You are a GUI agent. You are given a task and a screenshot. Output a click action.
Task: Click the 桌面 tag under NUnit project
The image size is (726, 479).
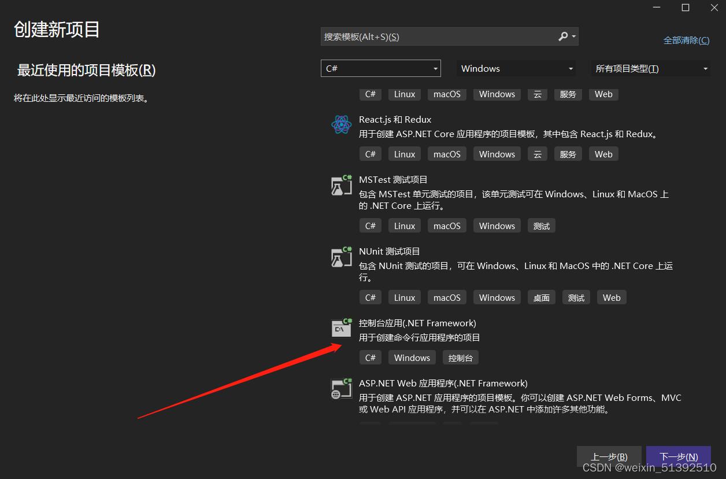pyautogui.click(x=542, y=297)
